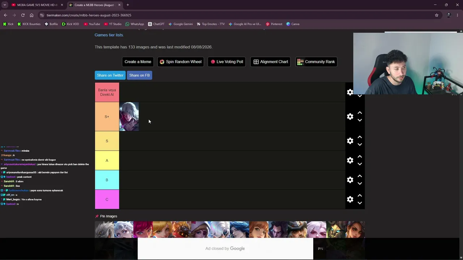Open settings gear for the A tier row

point(350,160)
